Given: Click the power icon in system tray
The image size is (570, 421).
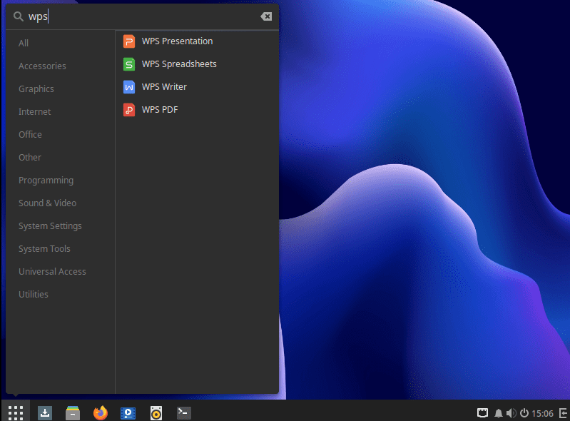Looking at the screenshot, I should click(524, 413).
